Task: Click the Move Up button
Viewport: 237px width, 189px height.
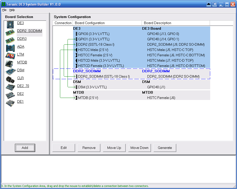Action: pos(114,148)
